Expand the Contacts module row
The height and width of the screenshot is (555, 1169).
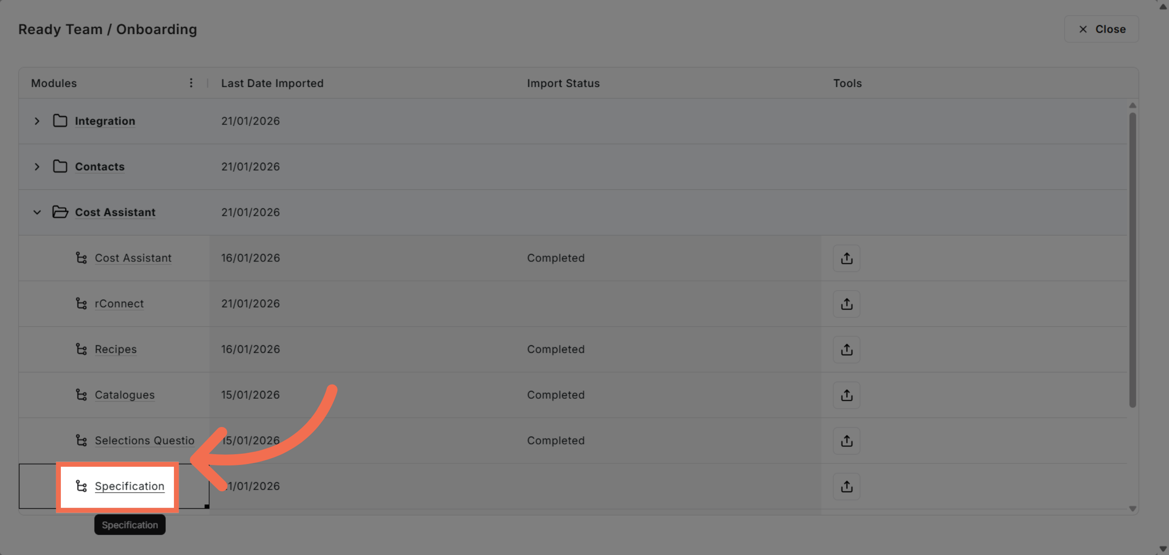click(37, 166)
